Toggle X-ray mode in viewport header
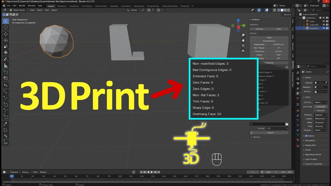The height and width of the screenshot is (186, 331). click(275, 10)
